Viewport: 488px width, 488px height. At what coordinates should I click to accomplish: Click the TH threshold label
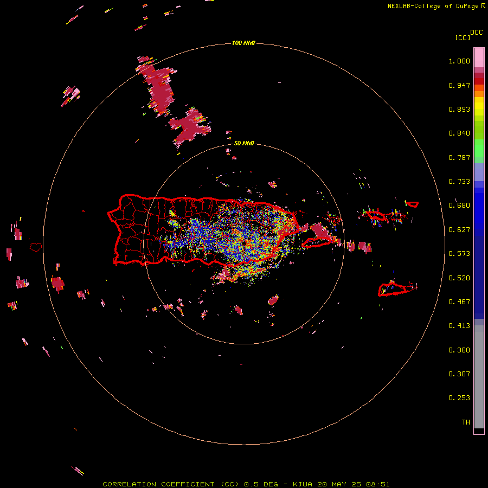[x=466, y=422]
